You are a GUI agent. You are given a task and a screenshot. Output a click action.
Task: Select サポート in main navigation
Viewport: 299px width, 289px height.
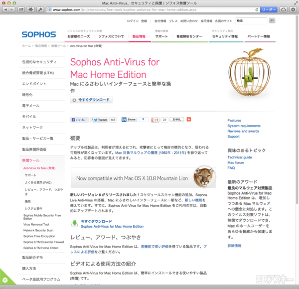point(161,36)
